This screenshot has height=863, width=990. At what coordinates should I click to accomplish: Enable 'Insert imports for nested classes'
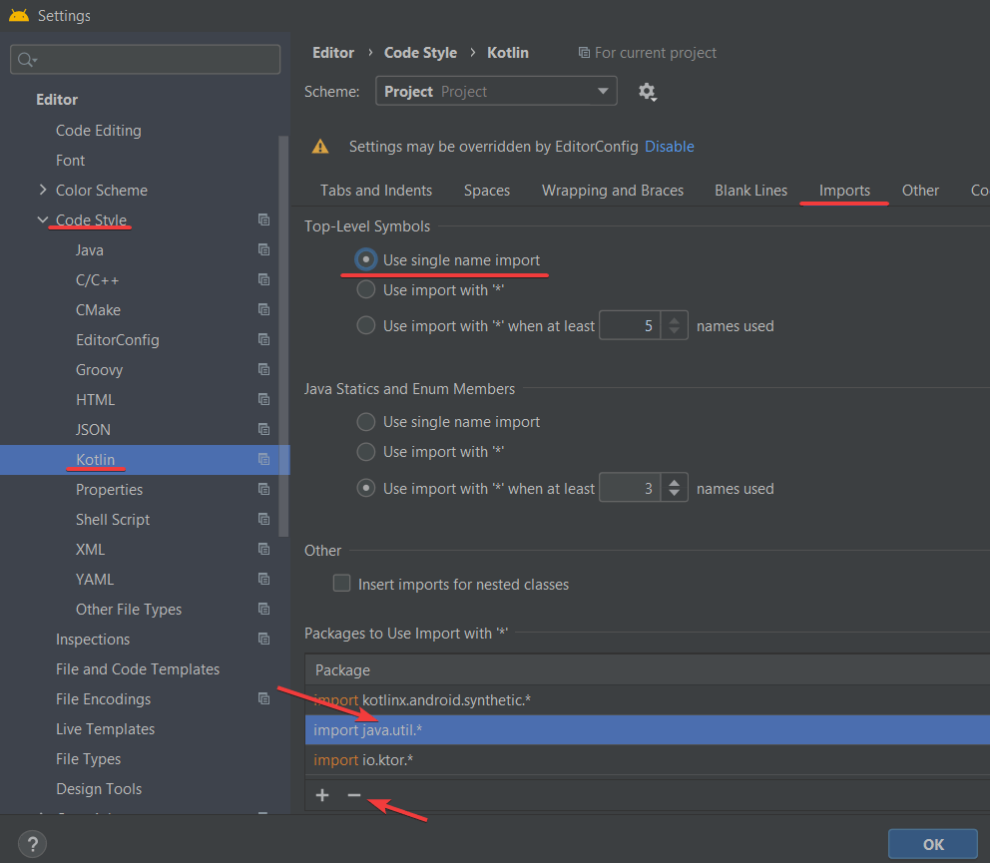[x=341, y=582]
